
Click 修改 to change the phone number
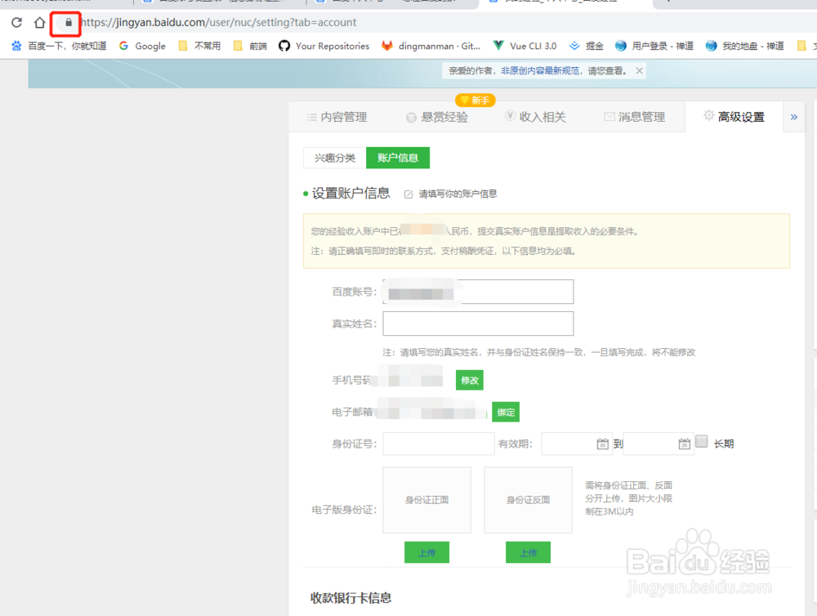tap(469, 380)
